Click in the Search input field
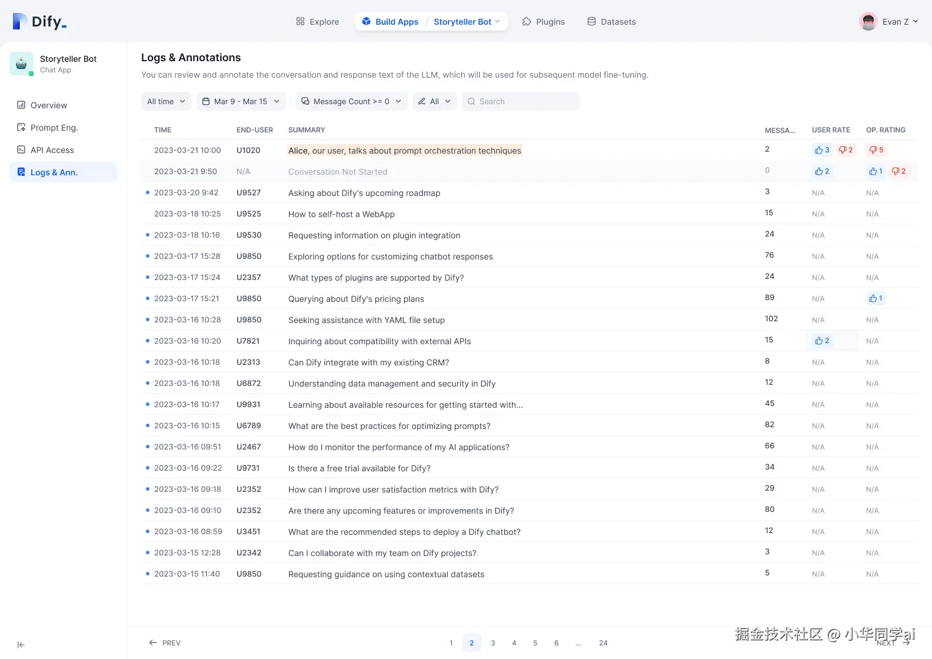This screenshot has width=932, height=659. 521,101
